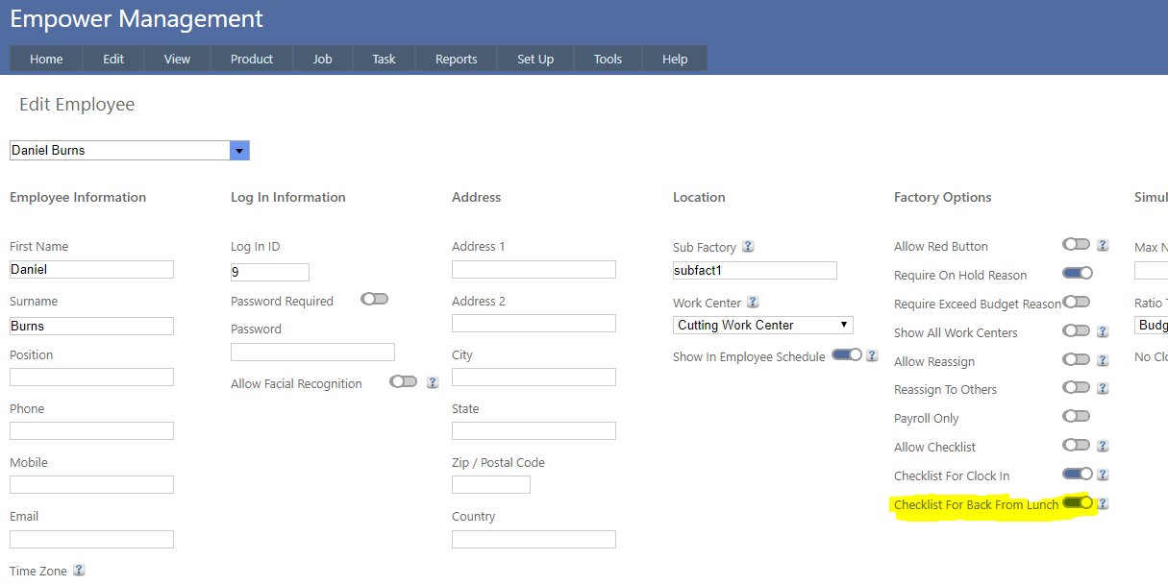Click help icon for Show In Employee Schedule
This screenshot has height=585, width=1168.
click(872, 355)
